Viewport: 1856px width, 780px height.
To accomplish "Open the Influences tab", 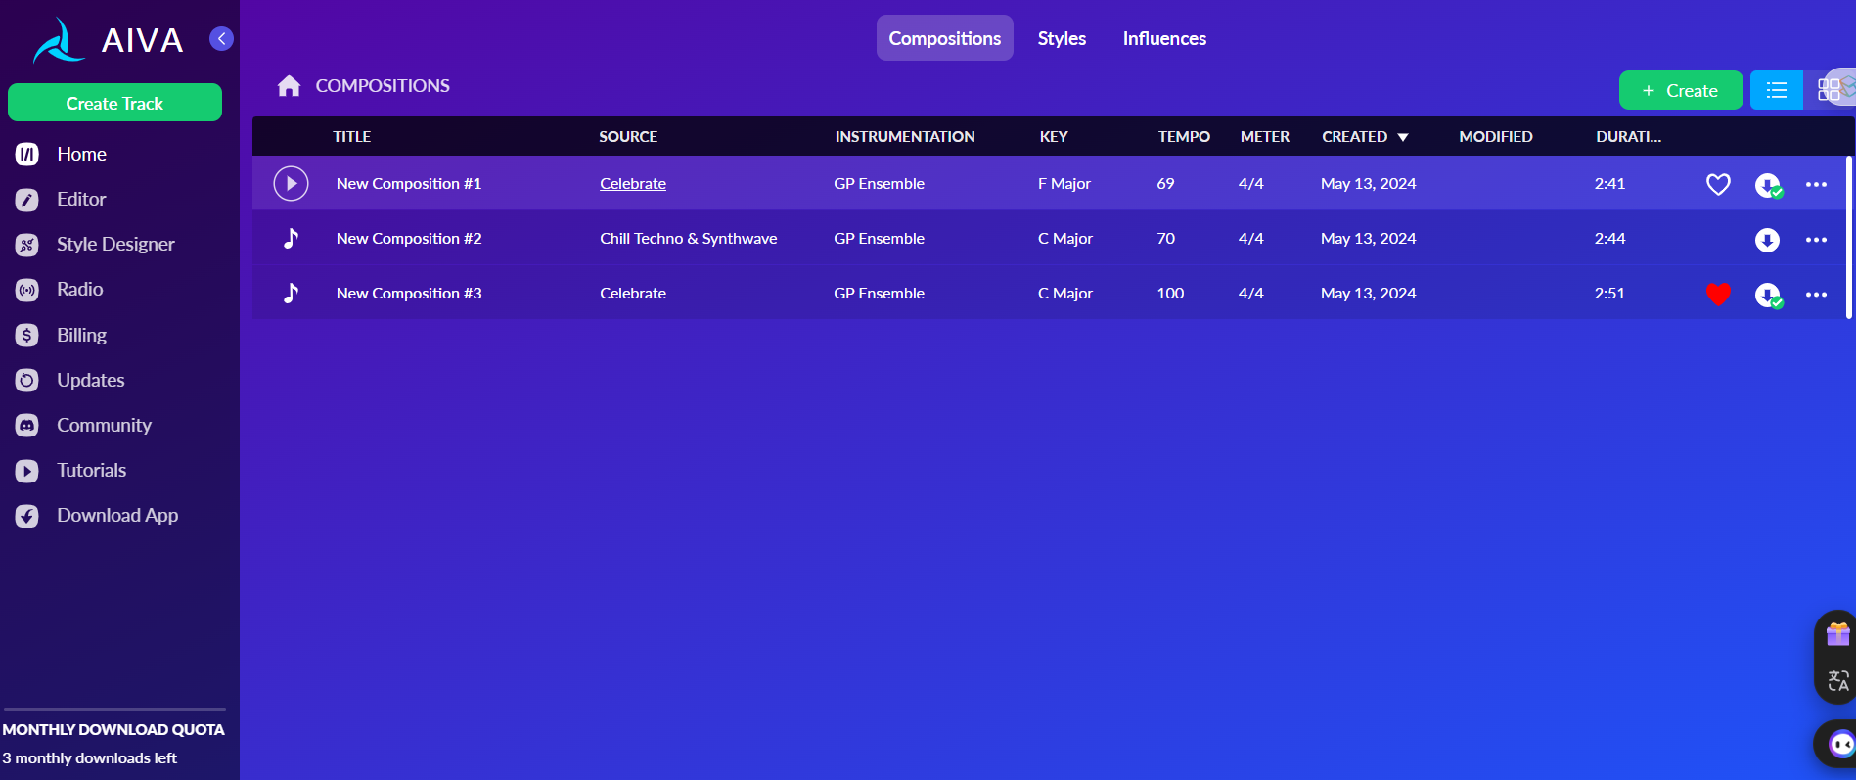I will point(1164,38).
